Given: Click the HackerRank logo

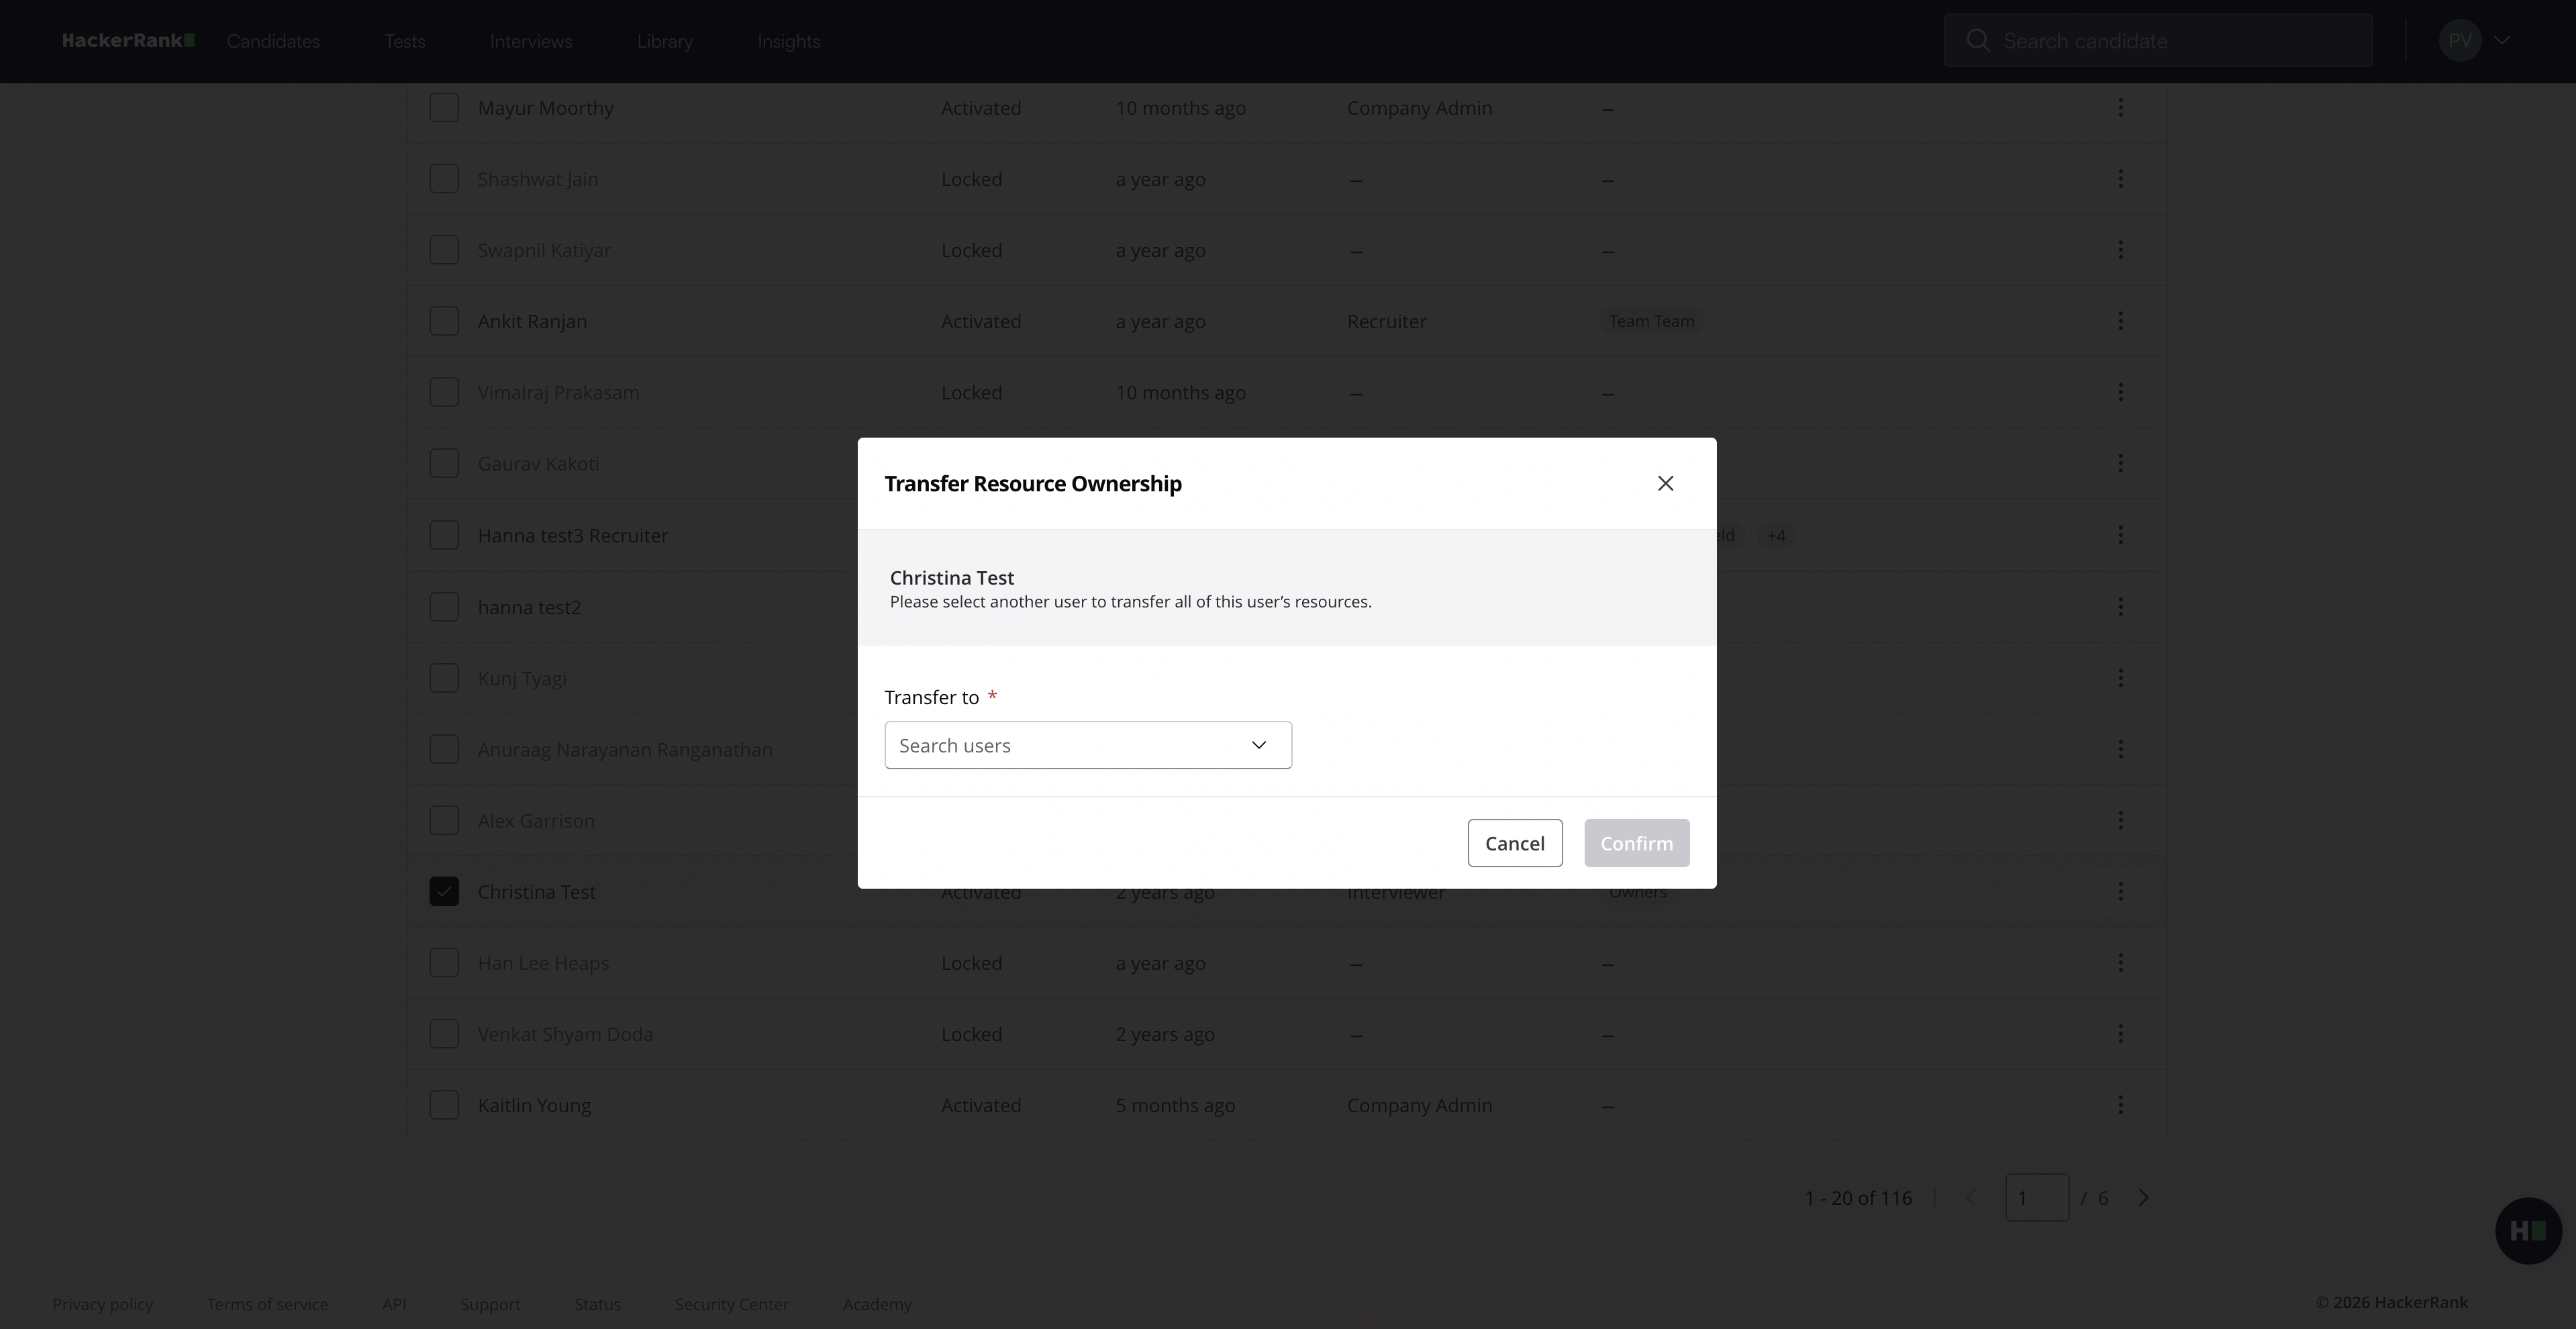Looking at the screenshot, I should [x=128, y=41].
